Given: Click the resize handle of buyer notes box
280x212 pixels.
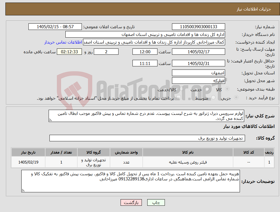Looking at the screenshot, I should point(23,191).
